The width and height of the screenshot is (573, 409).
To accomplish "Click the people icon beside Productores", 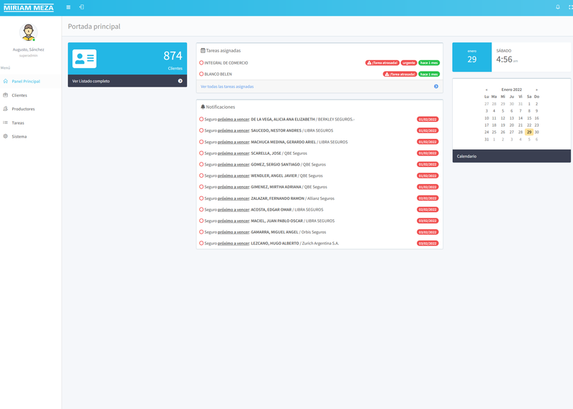I will tap(6, 109).
